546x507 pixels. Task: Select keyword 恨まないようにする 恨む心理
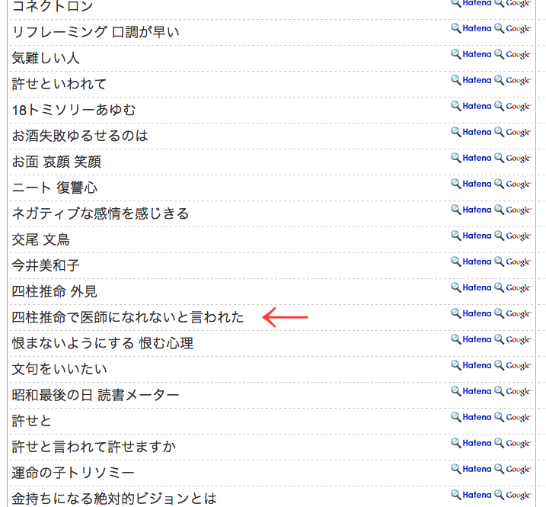point(102,343)
